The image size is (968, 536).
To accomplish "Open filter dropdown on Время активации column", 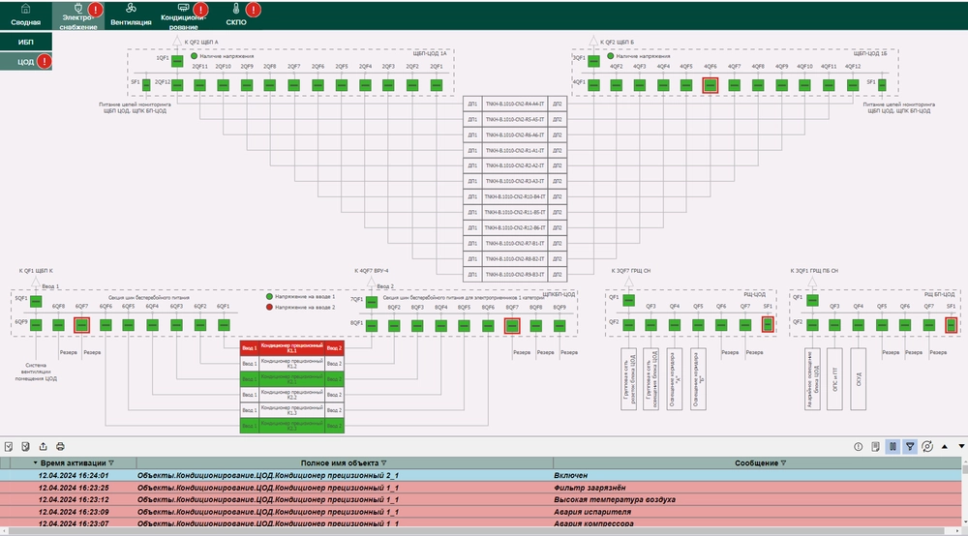I will click(x=110, y=463).
